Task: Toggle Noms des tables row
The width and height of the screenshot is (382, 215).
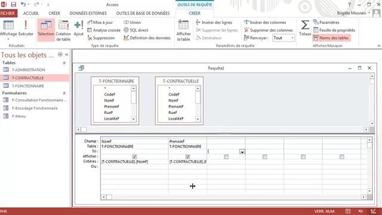Action: [x=331, y=38]
